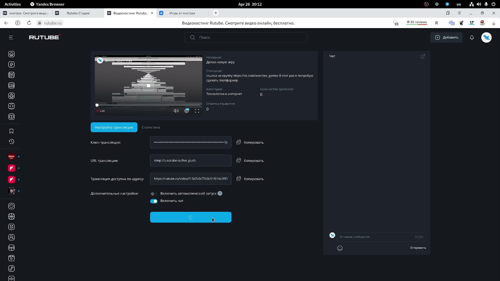Click the video player progress bar handle

(x=97, y=105)
